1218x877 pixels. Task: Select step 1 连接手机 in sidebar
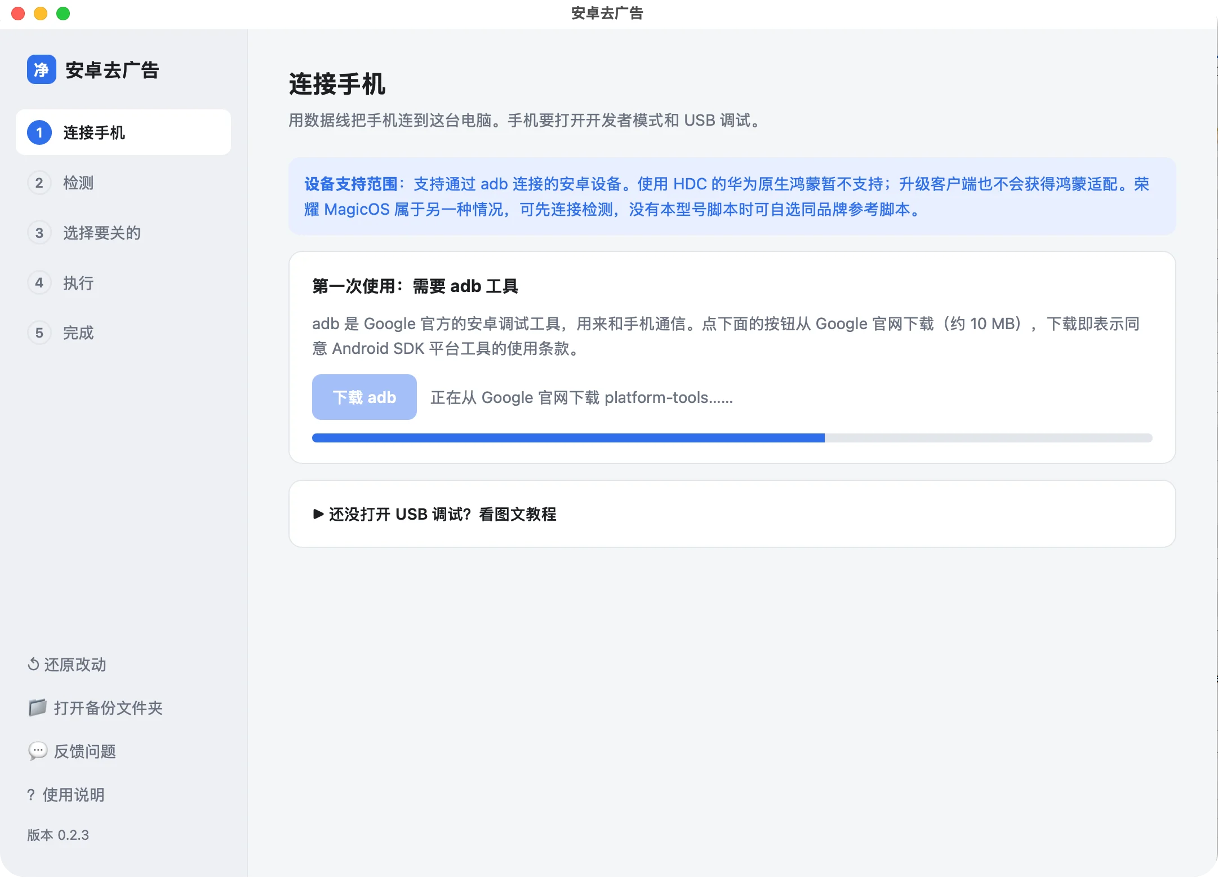click(x=123, y=132)
